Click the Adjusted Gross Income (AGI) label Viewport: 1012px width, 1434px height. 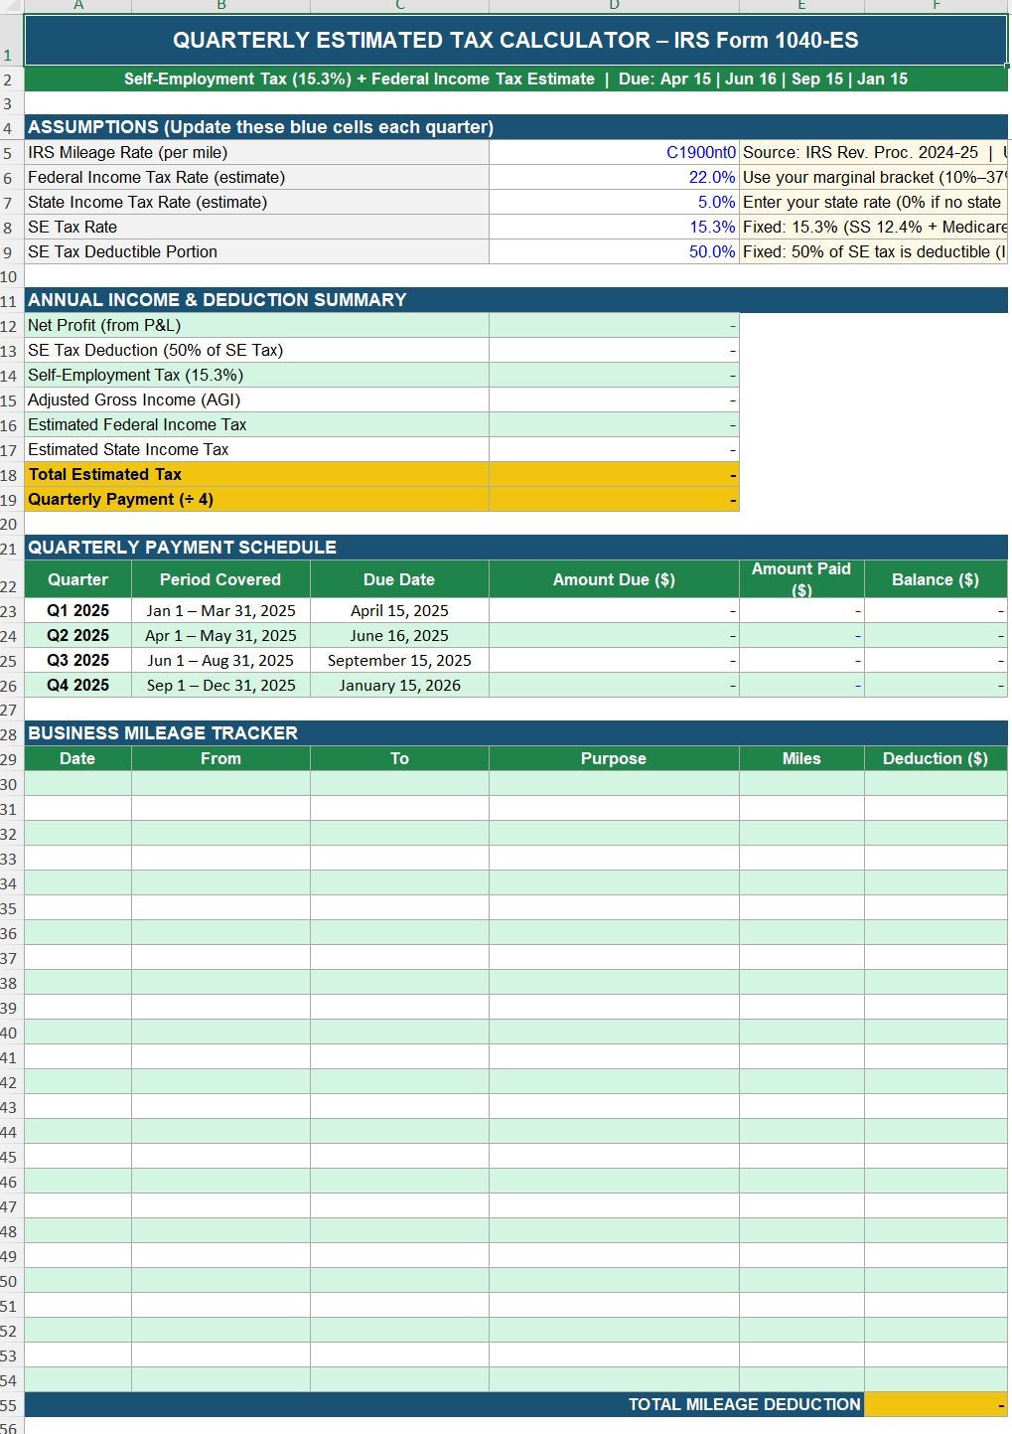coord(256,399)
